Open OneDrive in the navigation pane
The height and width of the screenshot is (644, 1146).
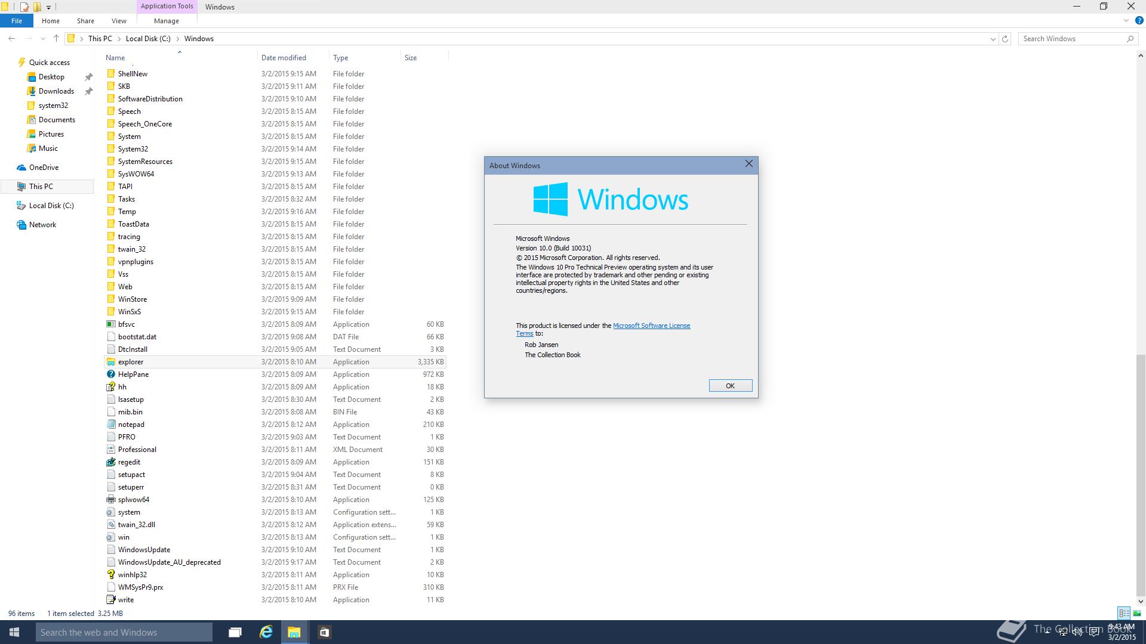pos(44,168)
